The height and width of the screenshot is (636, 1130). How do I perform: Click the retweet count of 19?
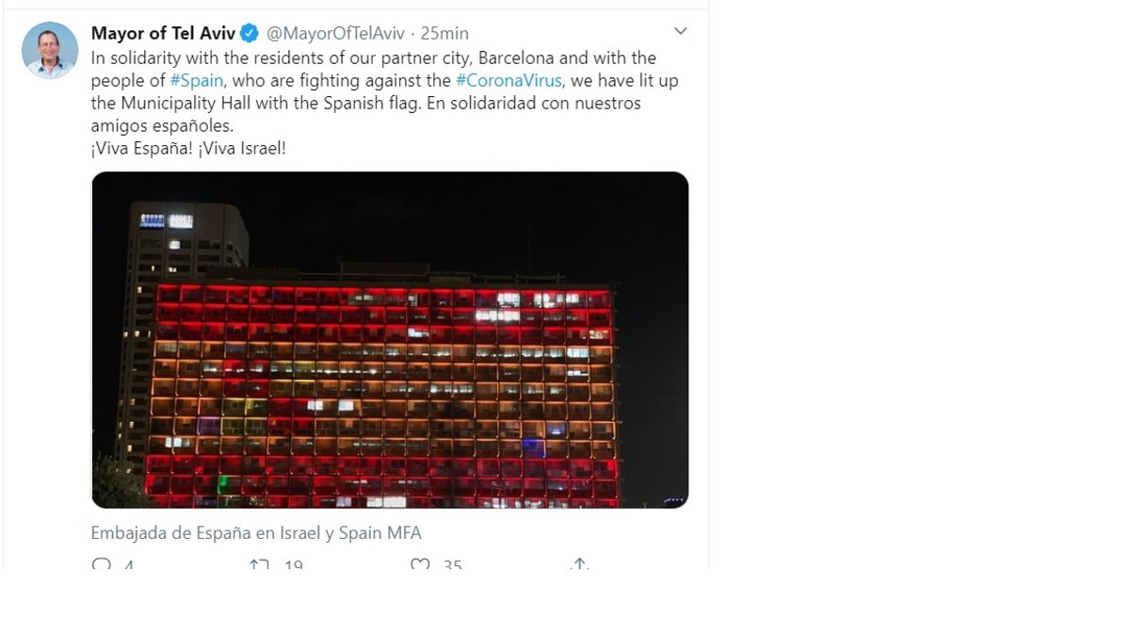pyautogui.click(x=293, y=565)
